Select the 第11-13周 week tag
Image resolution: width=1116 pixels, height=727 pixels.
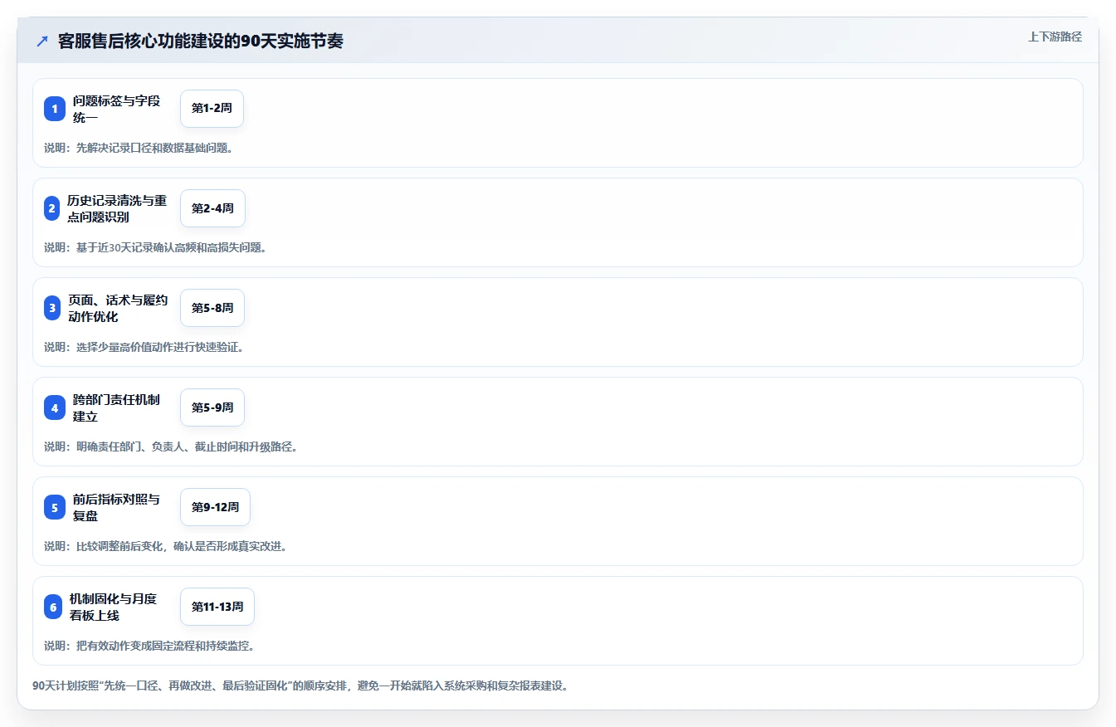click(x=217, y=607)
